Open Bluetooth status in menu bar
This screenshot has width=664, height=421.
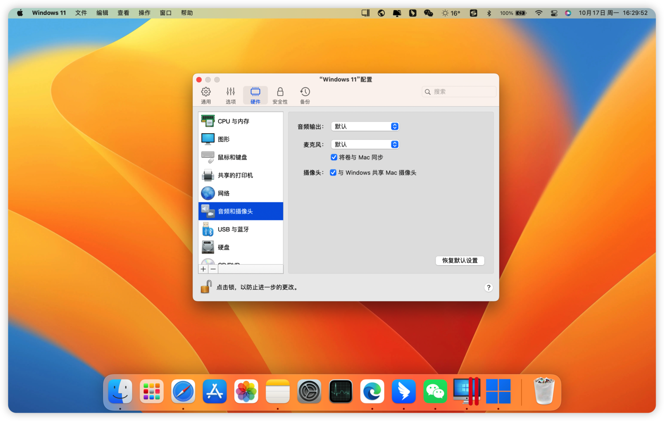click(489, 13)
